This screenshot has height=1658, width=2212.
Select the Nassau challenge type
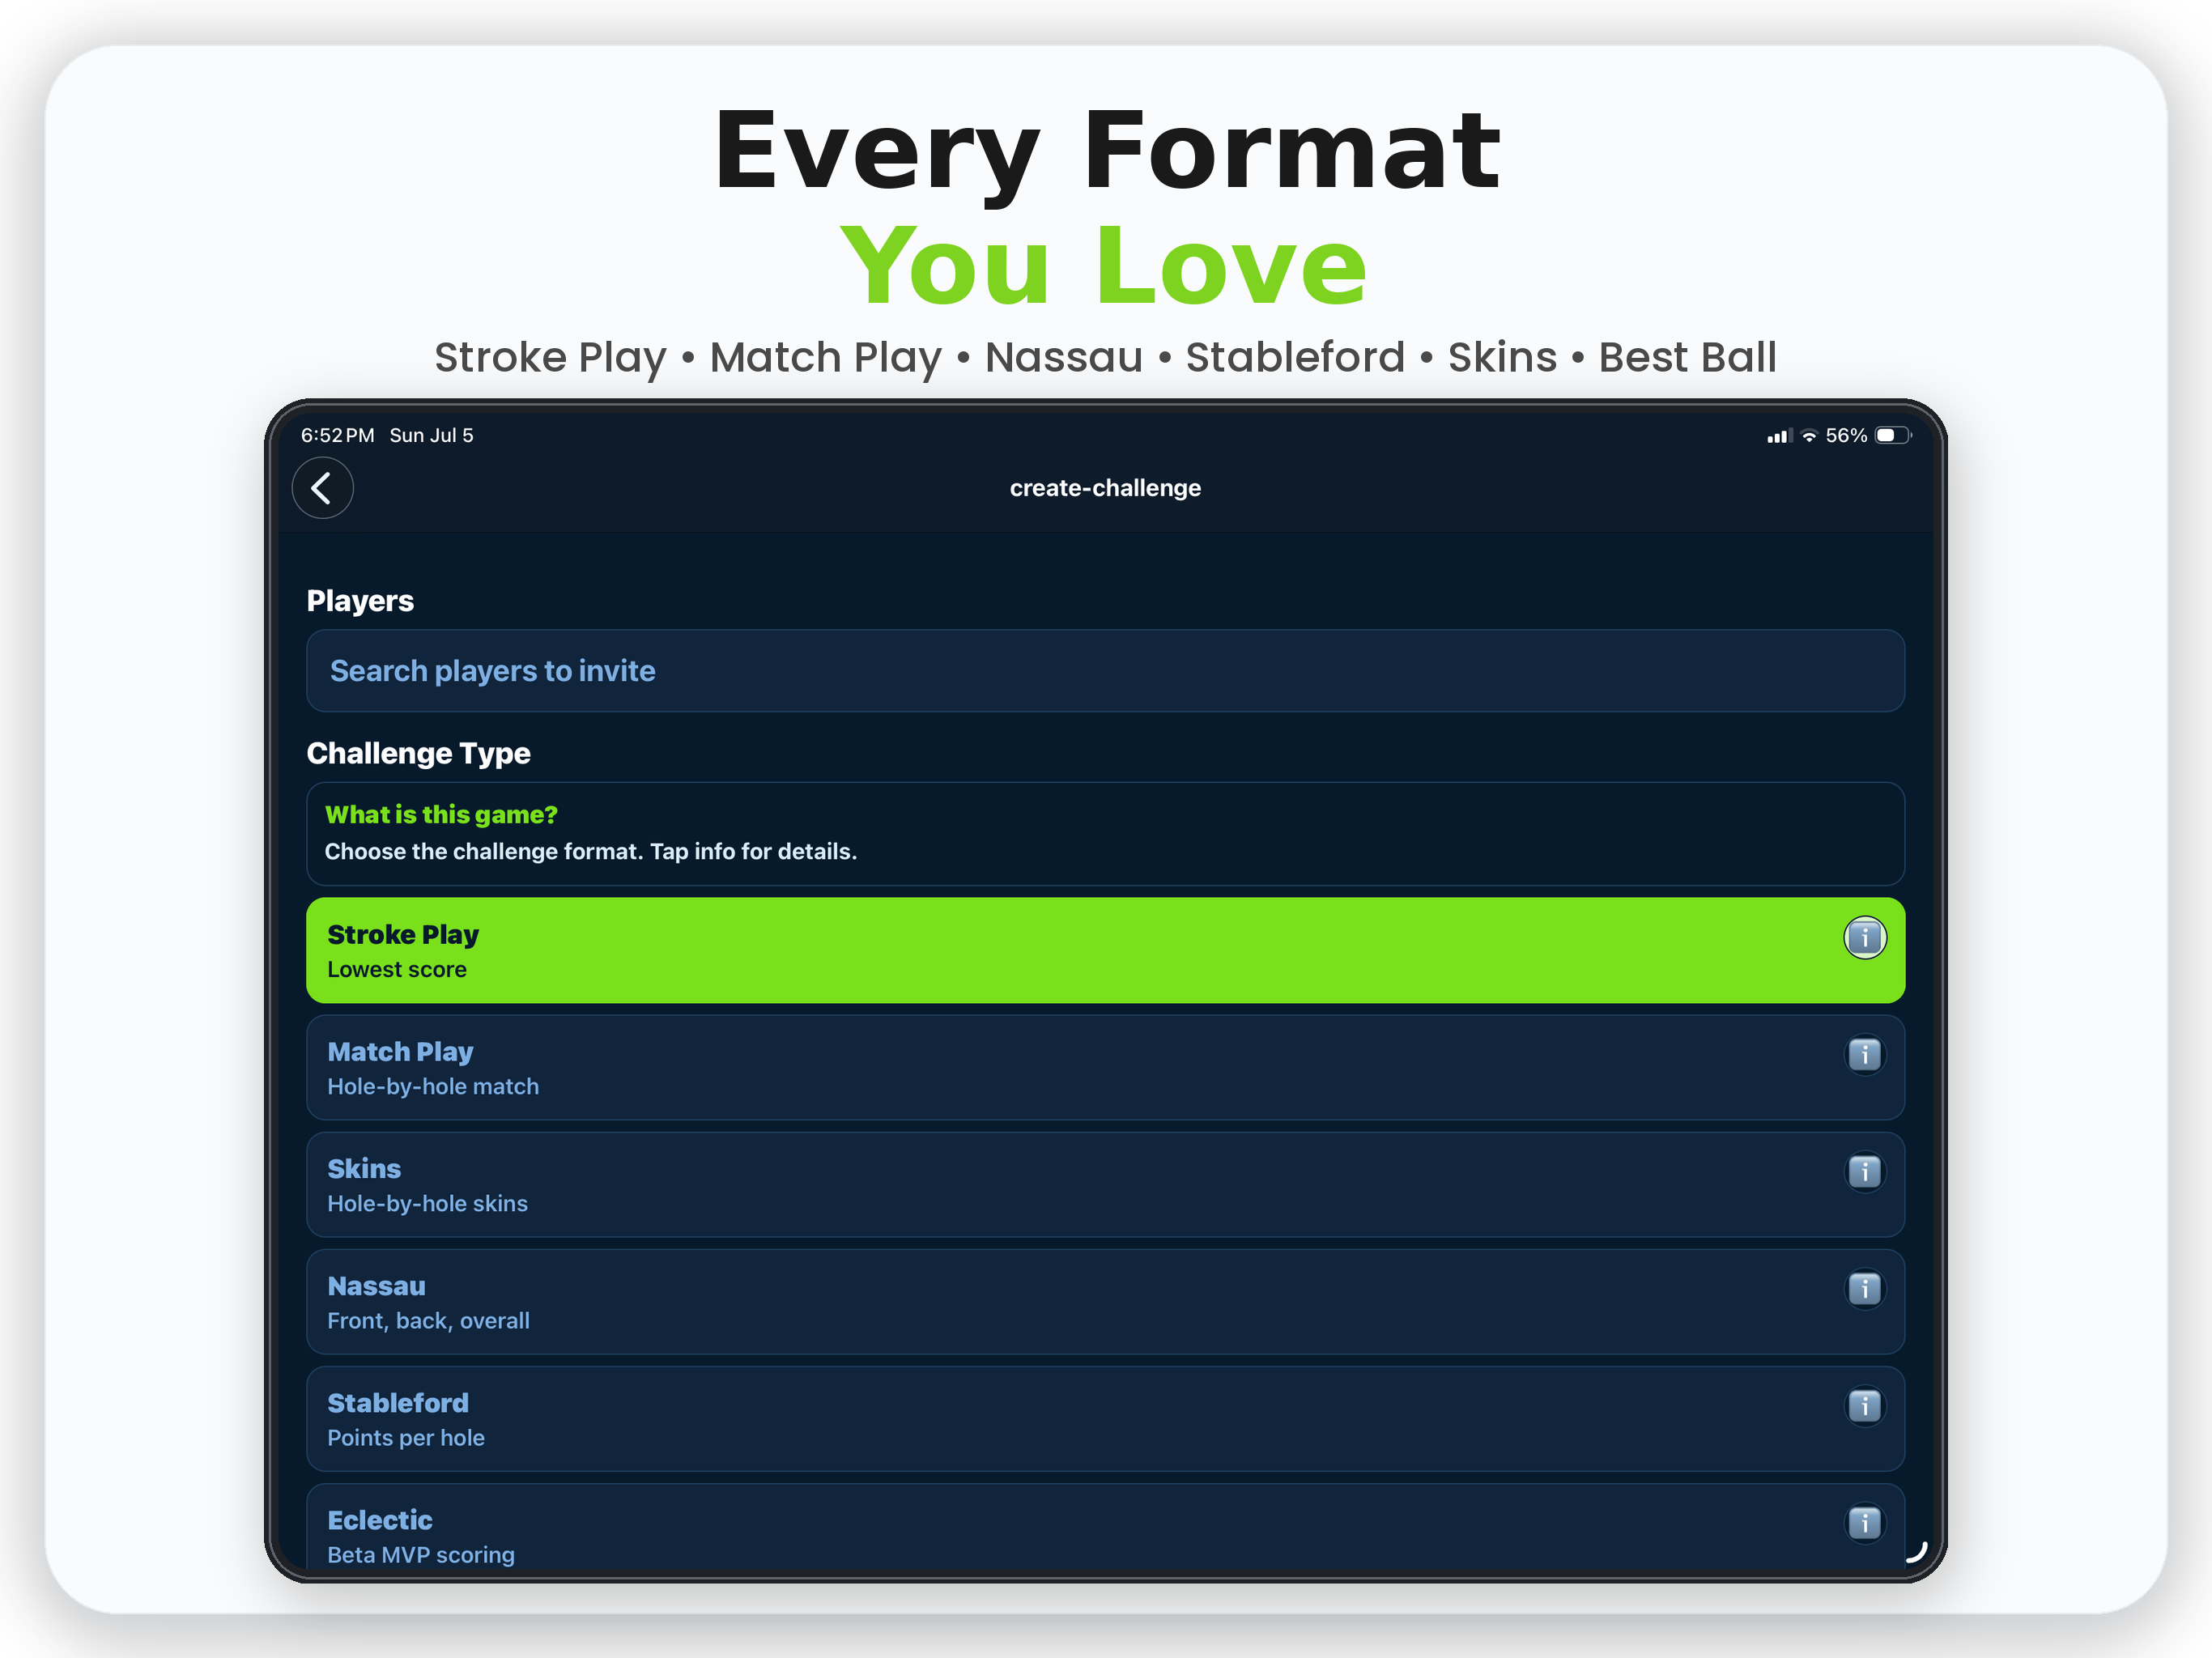(1105, 1301)
